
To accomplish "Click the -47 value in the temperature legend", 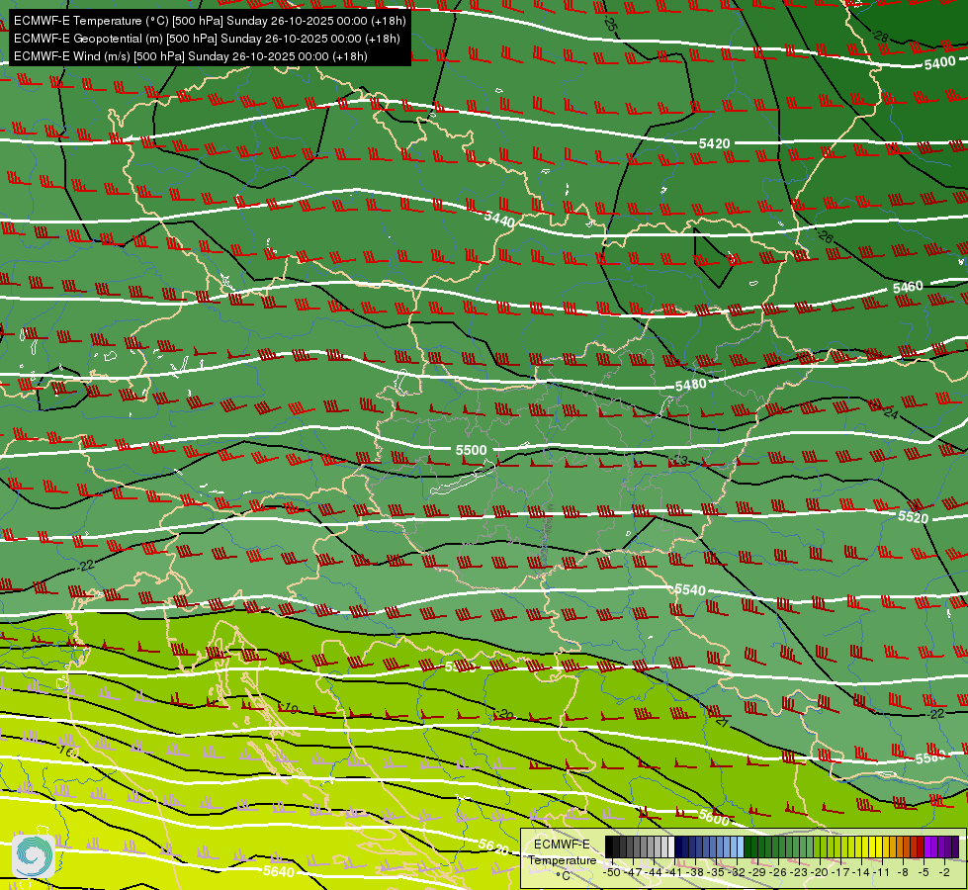I will click(632, 873).
